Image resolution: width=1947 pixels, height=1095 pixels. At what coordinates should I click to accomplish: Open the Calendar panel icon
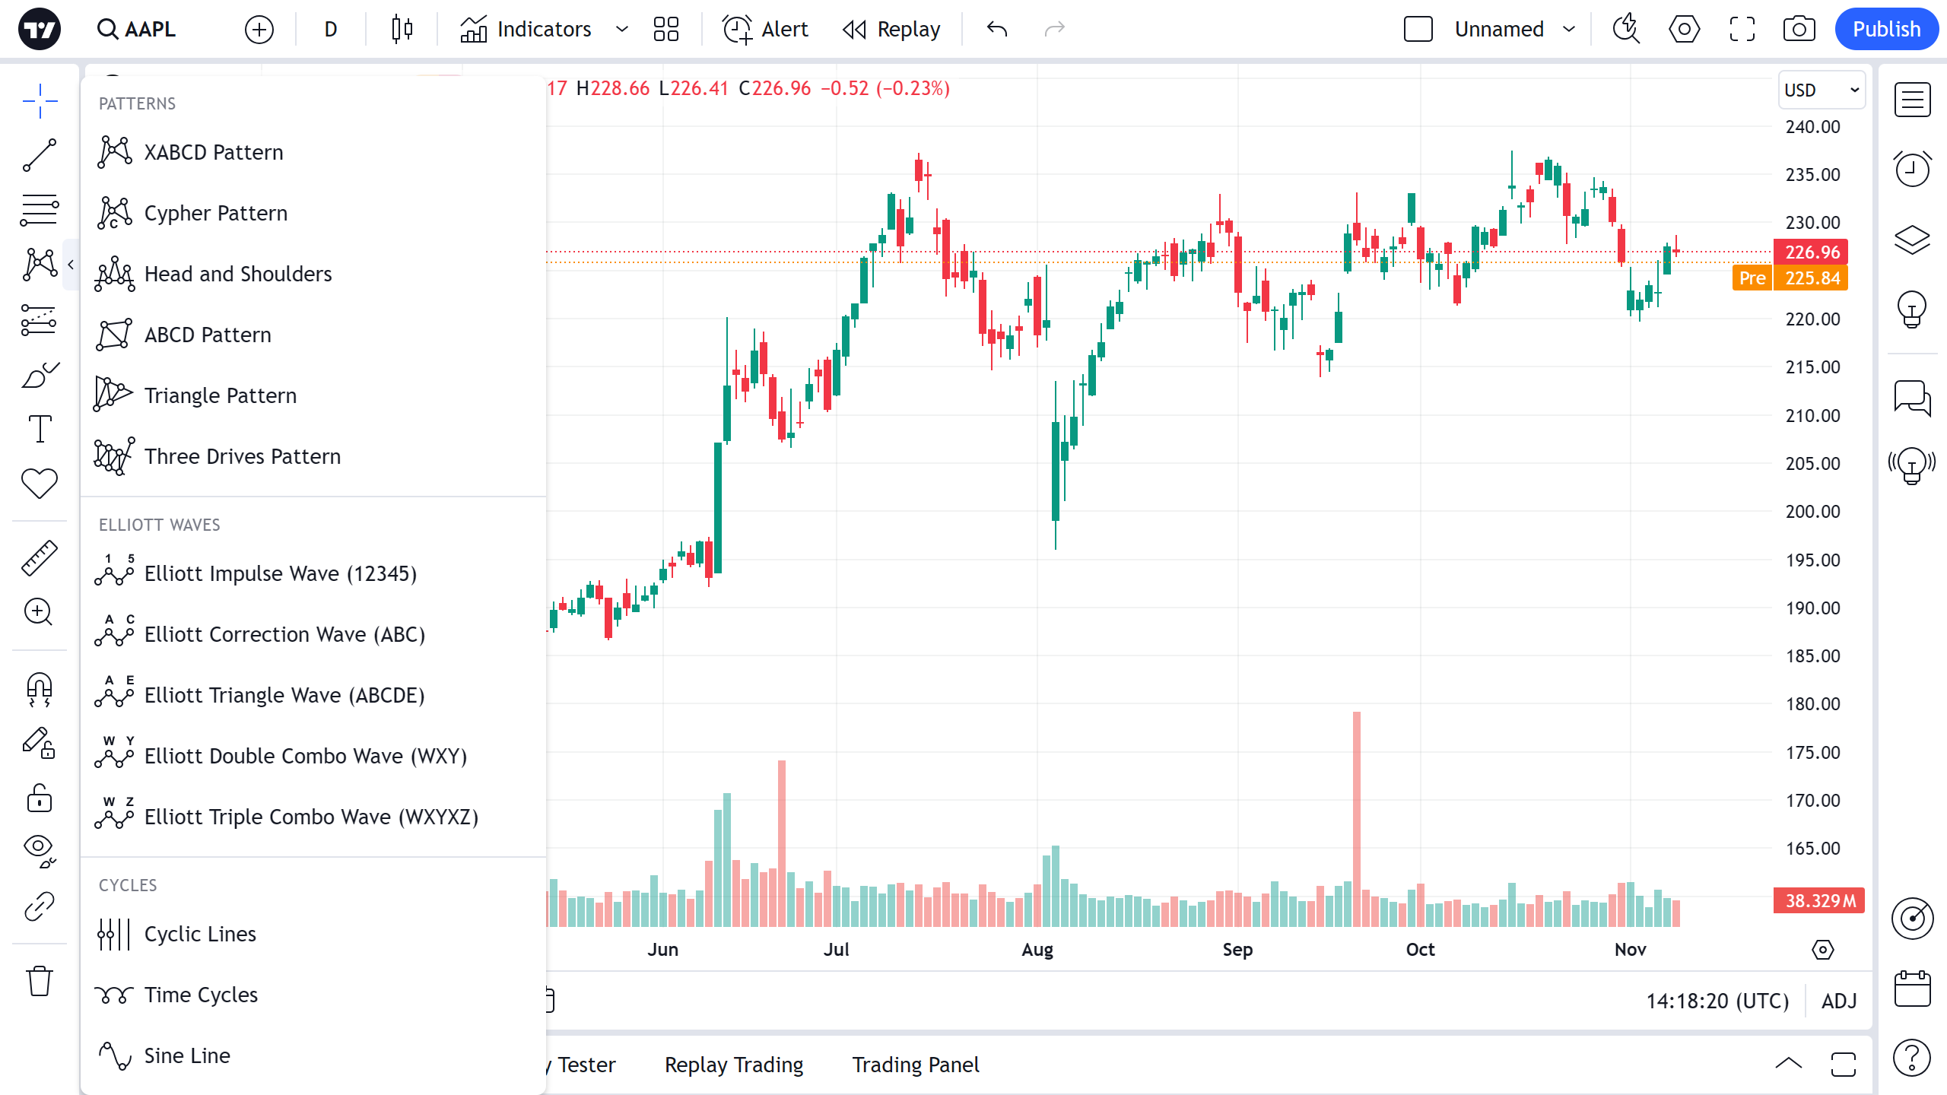1912,989
